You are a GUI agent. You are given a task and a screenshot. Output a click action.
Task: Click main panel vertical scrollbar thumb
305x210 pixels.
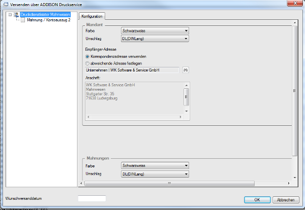coord(295,91)
